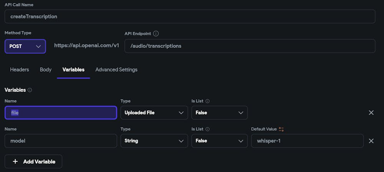Click the API Endpoint info icon

click(x=156, y=34)
